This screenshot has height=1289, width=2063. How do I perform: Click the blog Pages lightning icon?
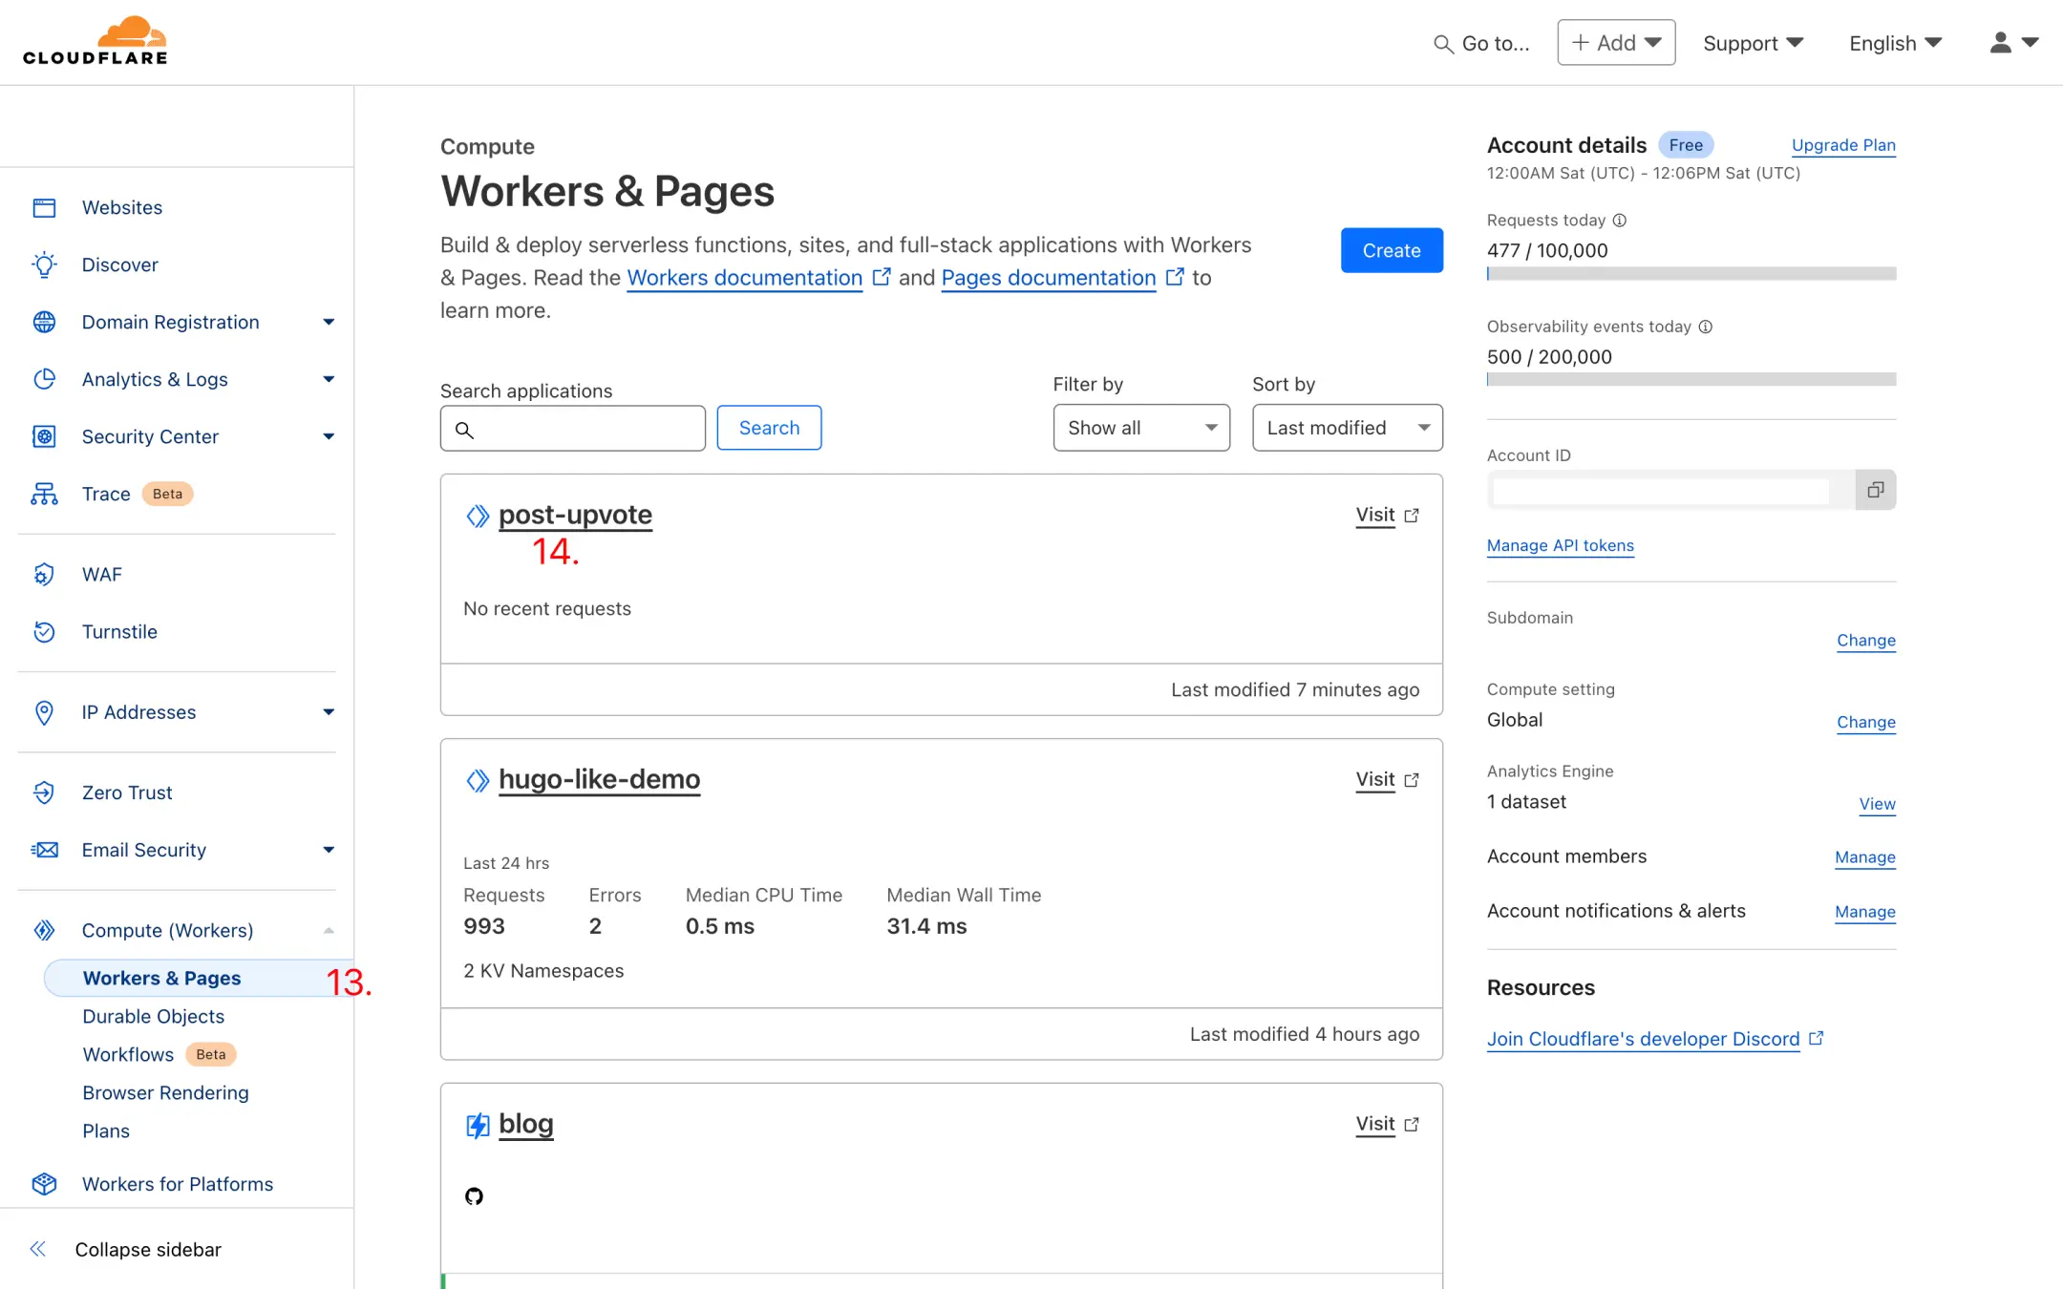tap(478, 1126)
